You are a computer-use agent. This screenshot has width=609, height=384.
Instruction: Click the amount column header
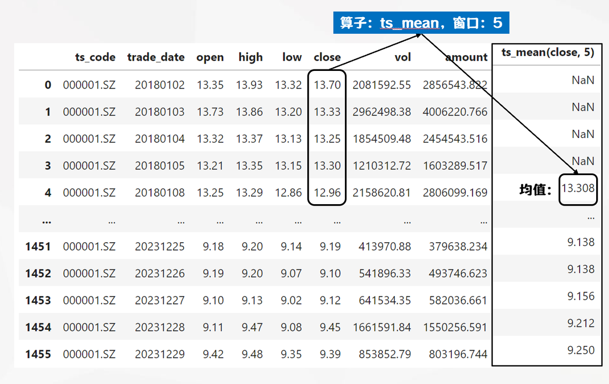466,58
